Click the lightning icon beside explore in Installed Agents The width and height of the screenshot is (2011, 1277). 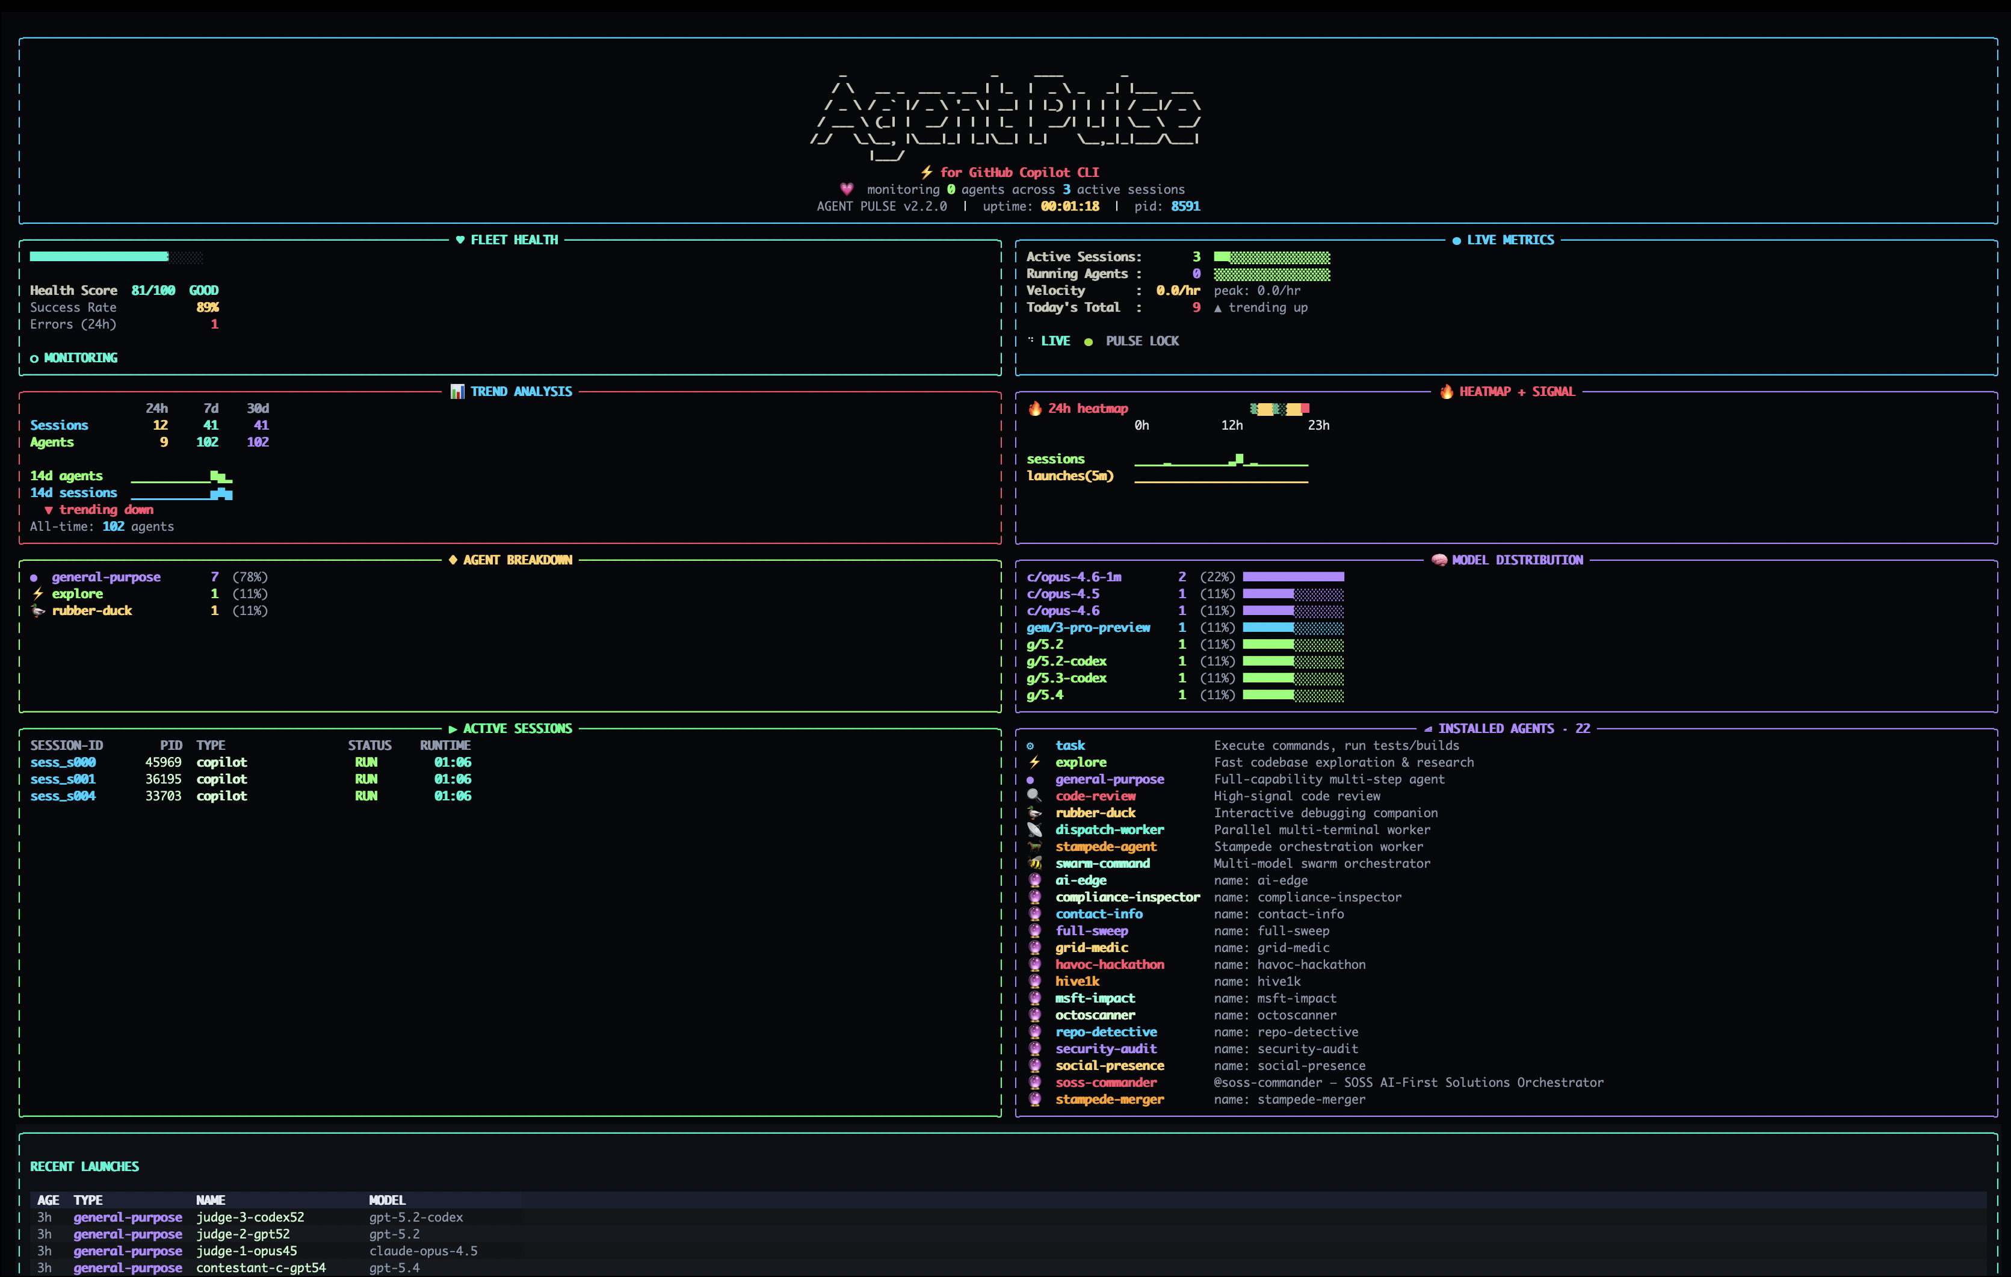click(x=1034, y=762)
